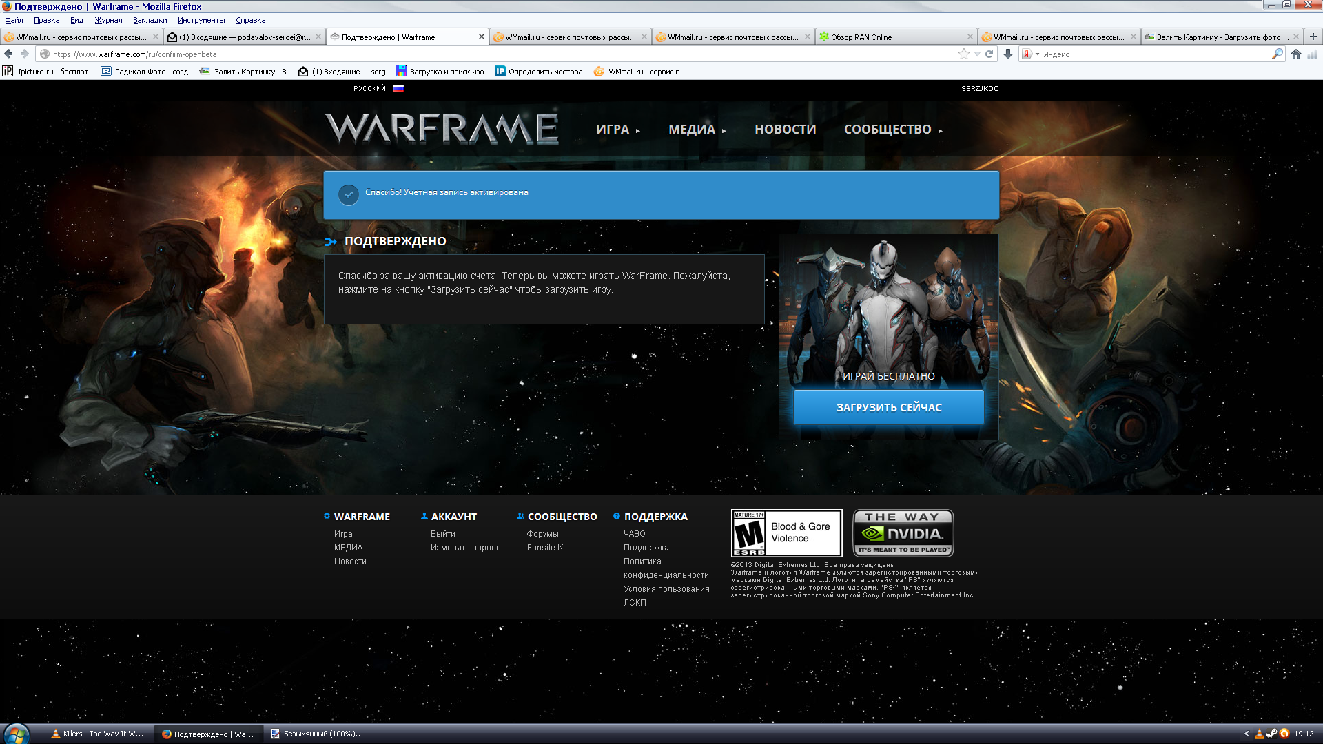Click the VLC cone icon in system tray
Image resolution: width=1323 pixels, height=744 pixels.
[x=1259, y=734]
